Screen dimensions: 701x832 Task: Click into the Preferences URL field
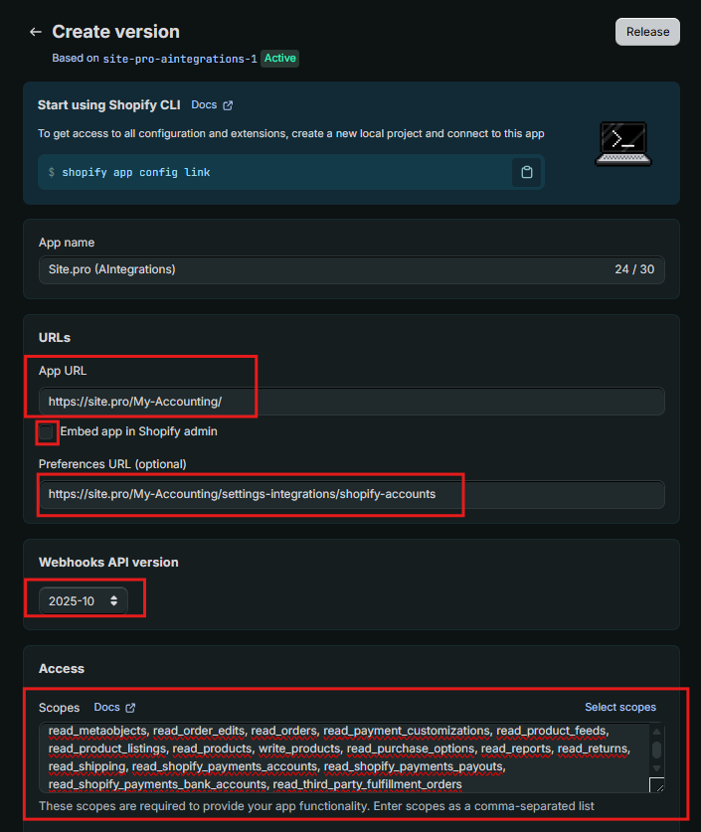click(351, 494)
